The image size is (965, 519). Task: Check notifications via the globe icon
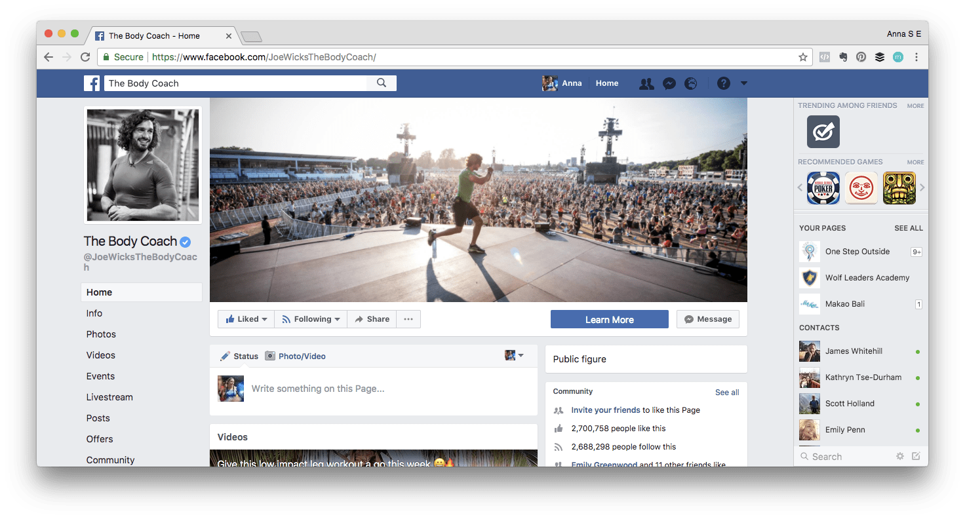(x=691, y=83)
